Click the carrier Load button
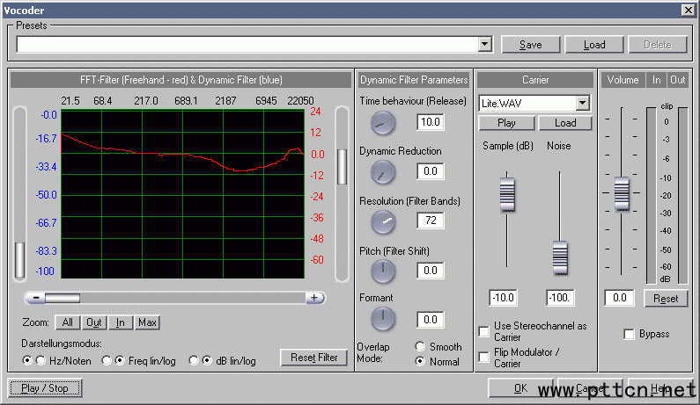Image resolution: width=700 pixels, height=405 pixels. 565,123
